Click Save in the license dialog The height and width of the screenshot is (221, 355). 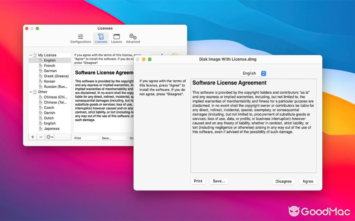219,181
